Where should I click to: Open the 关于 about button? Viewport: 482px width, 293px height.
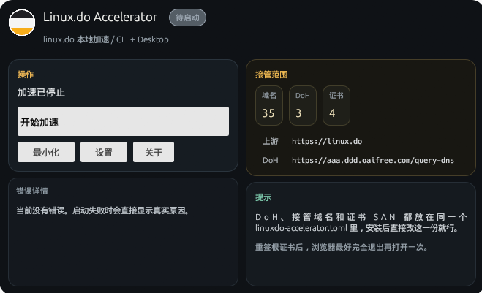click(154, 152)
